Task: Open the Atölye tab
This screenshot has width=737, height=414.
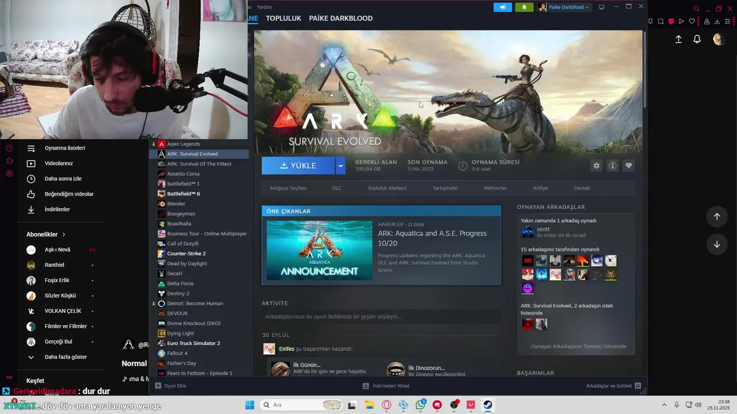Action: click(x=540, y=188)
